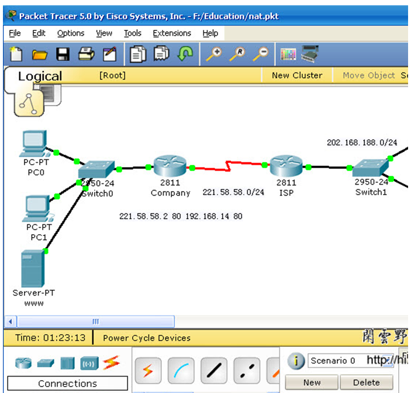411x393 pixels.
Task: Open the Scenario 0 dropdown
Action: pyautogui.click(x=350, y=361)
